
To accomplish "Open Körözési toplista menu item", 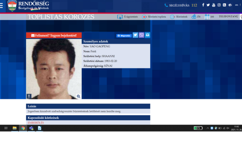I will click(x=154, y=17).
